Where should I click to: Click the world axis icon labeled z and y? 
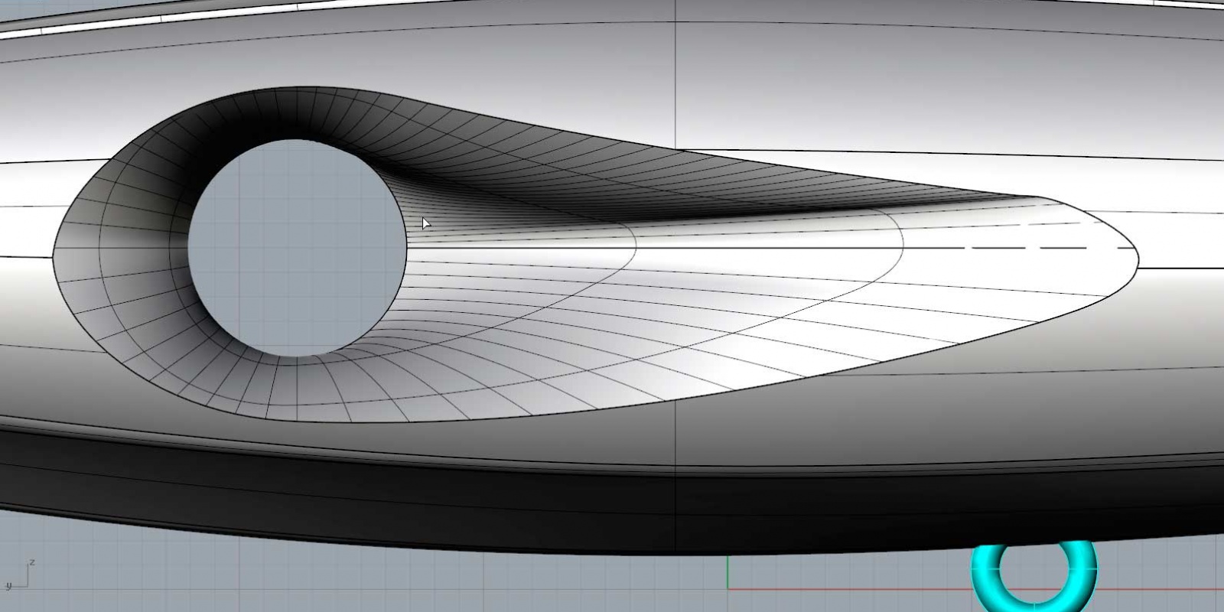(x=19, y=575)
